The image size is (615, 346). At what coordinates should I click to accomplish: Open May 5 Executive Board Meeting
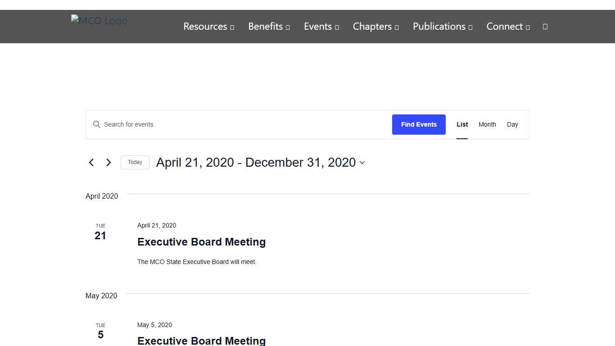pyautogui.click(x=201, y=341)
